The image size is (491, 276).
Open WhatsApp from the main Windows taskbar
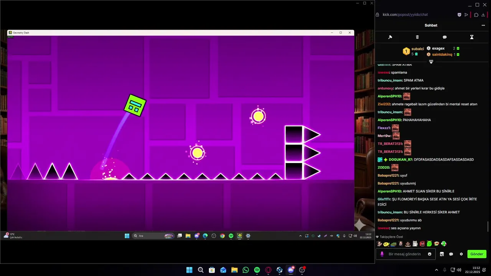tap(246, 270)
